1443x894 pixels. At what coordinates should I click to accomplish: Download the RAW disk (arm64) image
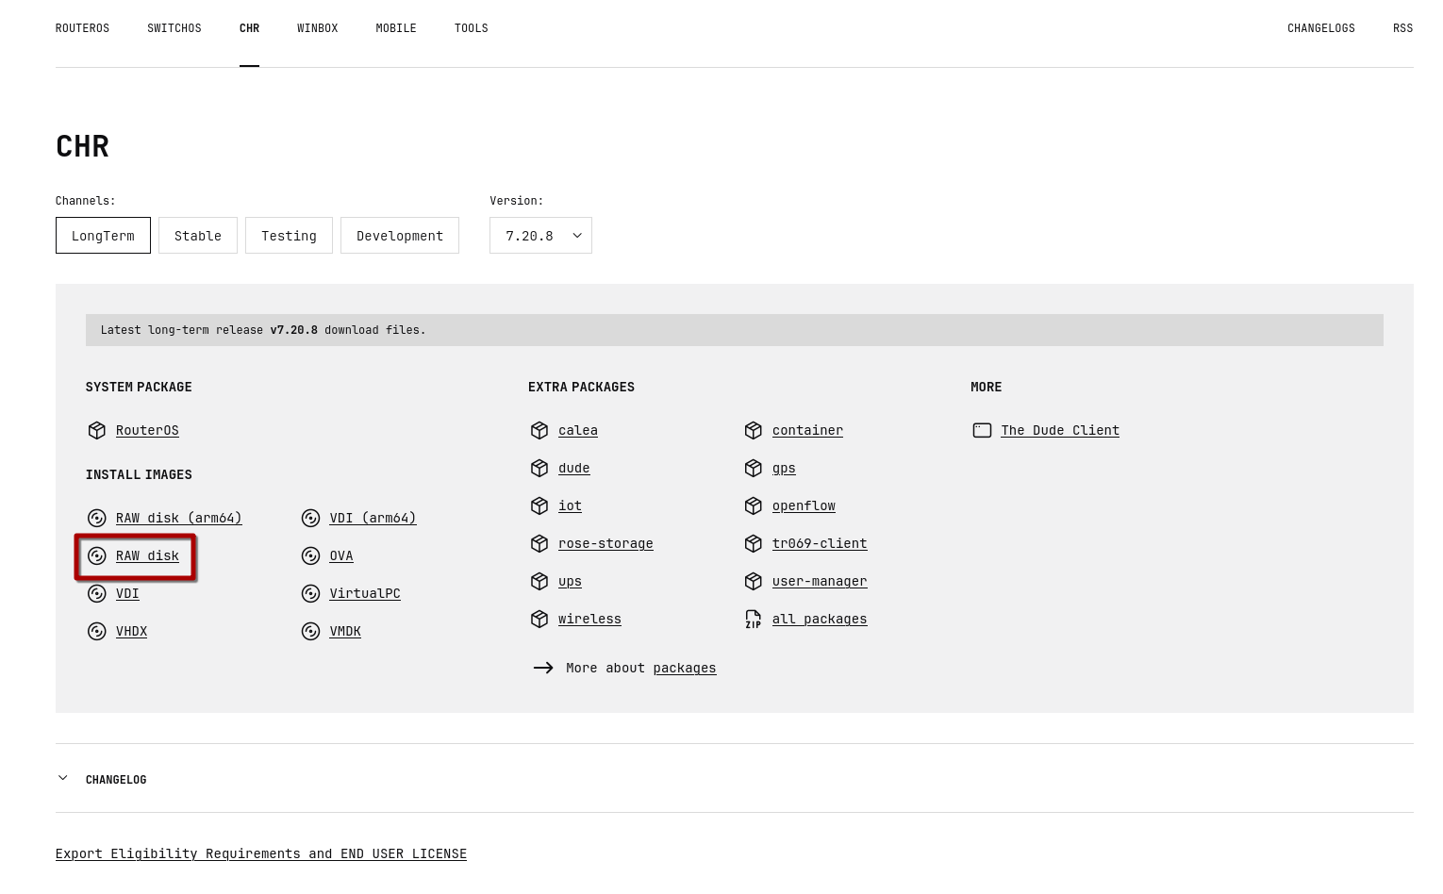click(179, 518)
